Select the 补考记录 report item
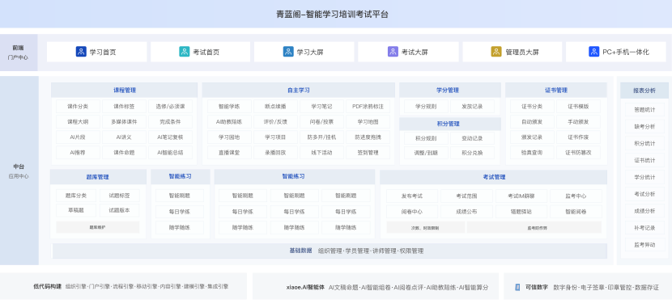Viewport: 672px width, 308px height. [644, 228]
